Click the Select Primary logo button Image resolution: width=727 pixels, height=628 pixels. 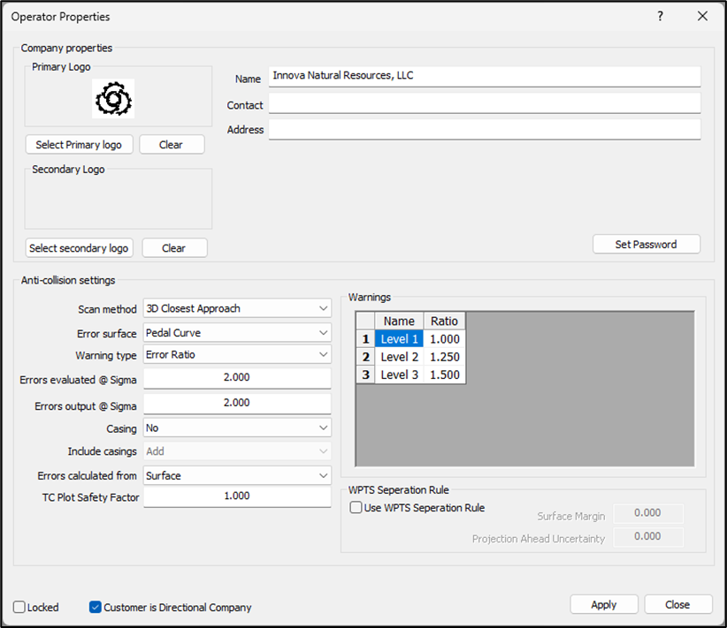click(79, 144)
